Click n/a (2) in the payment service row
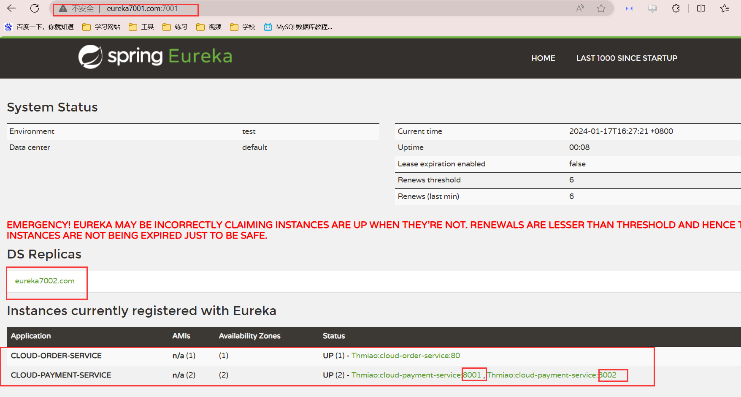The height and width of the screenshot is (397, 741). 184,375
